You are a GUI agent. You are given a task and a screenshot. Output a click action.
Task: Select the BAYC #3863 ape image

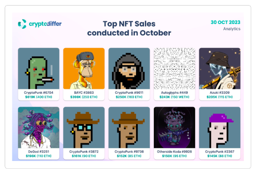tap(84, 68)
